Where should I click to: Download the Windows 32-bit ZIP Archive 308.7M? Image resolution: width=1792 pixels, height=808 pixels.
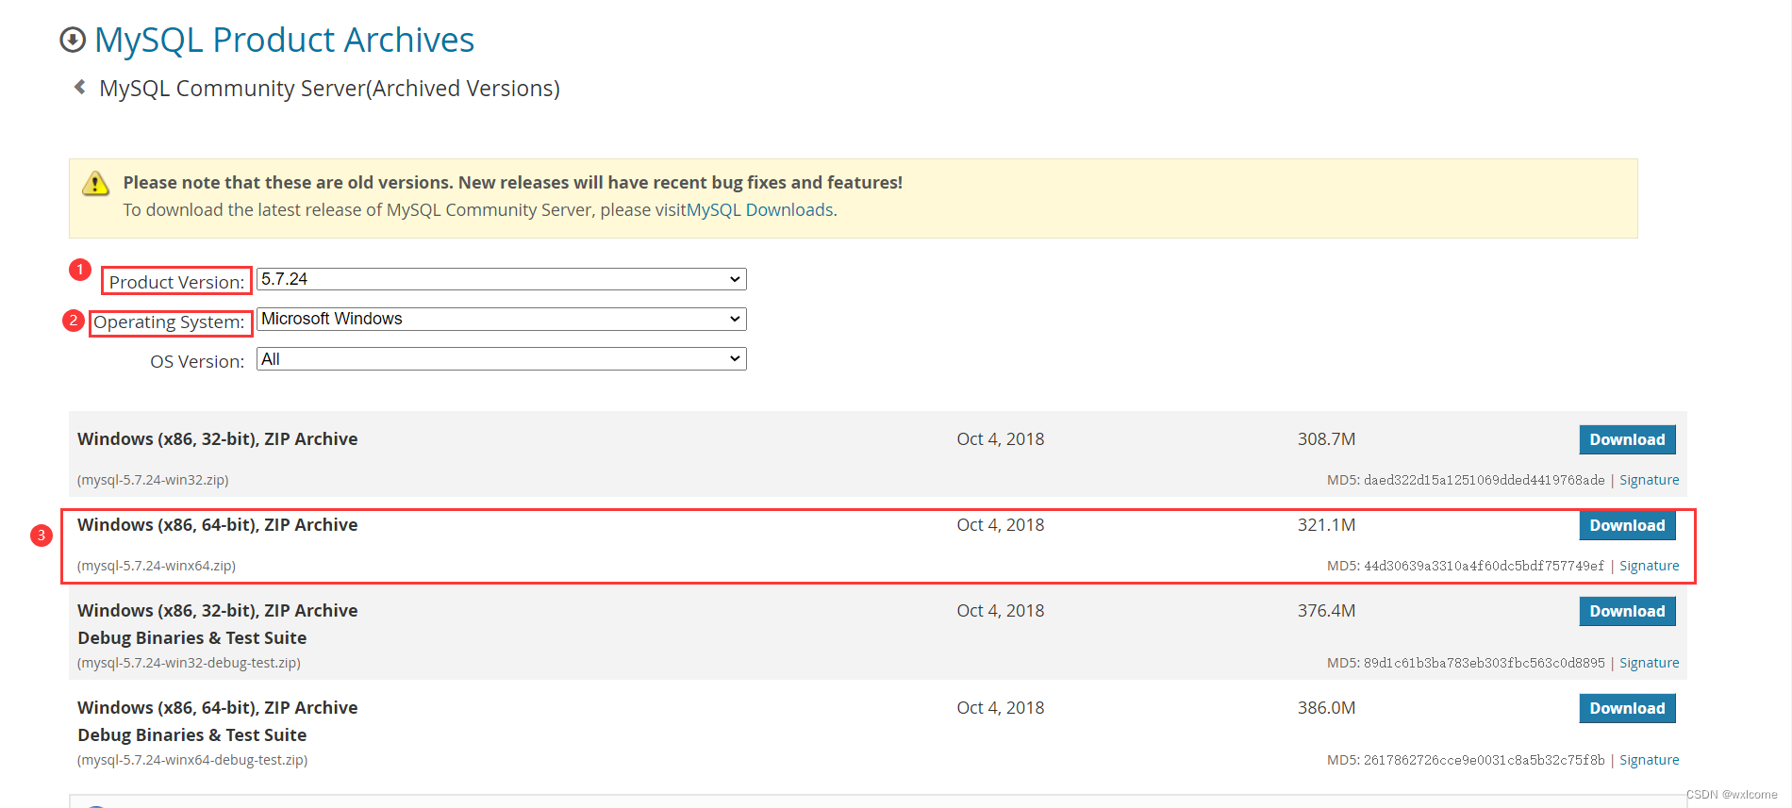click(x=1627, y=439)
